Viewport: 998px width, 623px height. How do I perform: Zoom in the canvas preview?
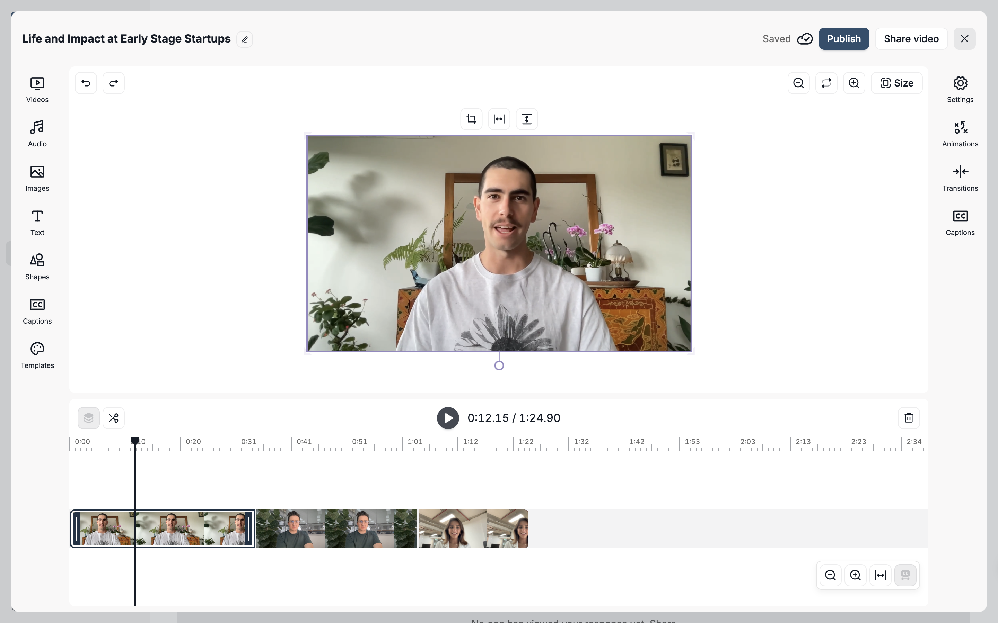(853, 83)
